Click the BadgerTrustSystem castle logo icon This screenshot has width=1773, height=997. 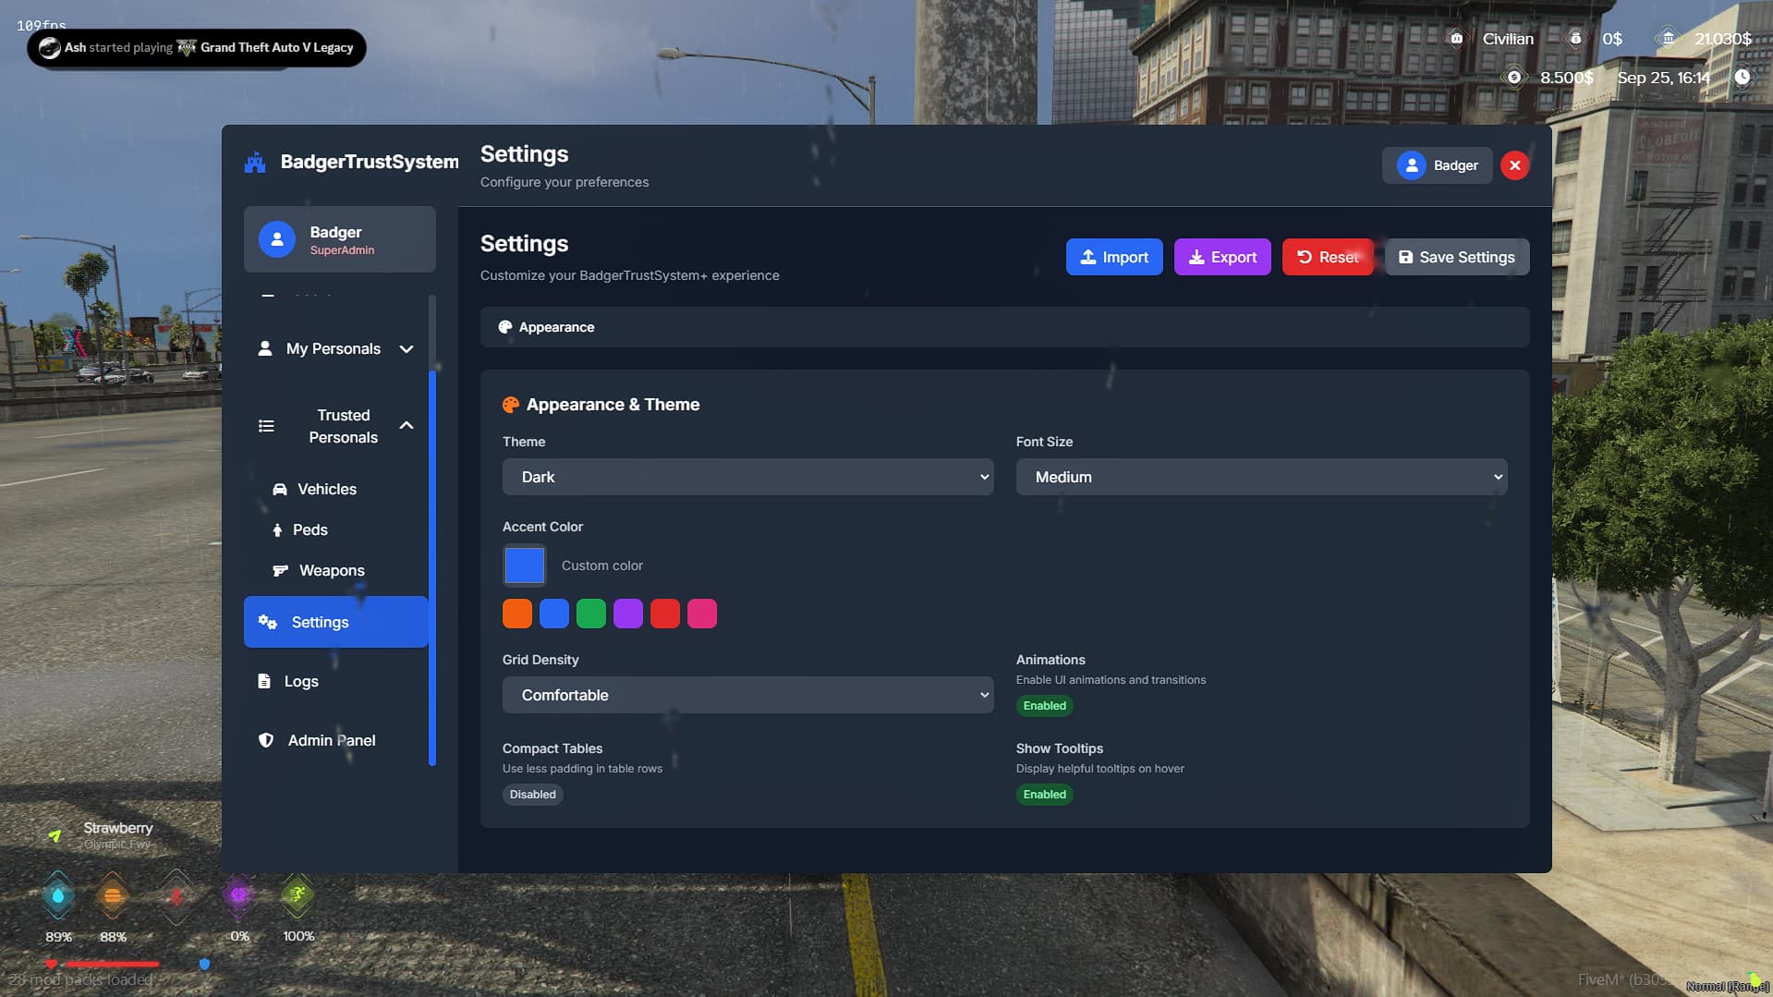pos(255,163)
